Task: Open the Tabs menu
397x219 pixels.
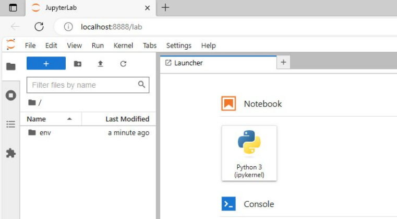Action: pyautogui.click(x=150, y=45)
